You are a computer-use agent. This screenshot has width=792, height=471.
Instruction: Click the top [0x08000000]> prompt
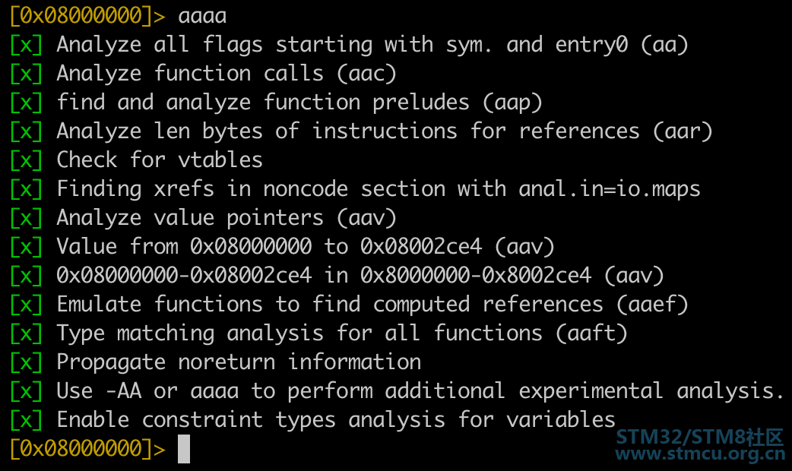click(87, 16)
